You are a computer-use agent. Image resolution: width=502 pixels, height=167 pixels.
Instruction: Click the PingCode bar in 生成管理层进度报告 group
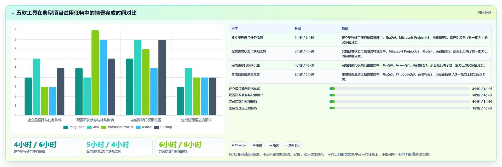coord(180,101)
